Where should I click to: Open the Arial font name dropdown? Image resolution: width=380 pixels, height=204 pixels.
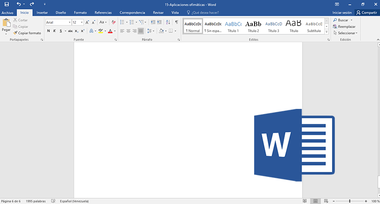[x=69, y=22]
